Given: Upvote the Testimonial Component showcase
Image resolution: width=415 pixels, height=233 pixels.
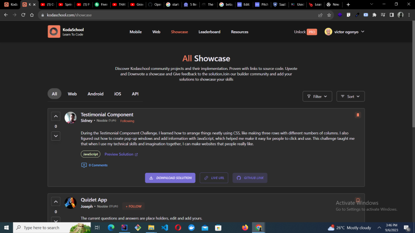Looking at the screenshot, I should coord(56,116).
